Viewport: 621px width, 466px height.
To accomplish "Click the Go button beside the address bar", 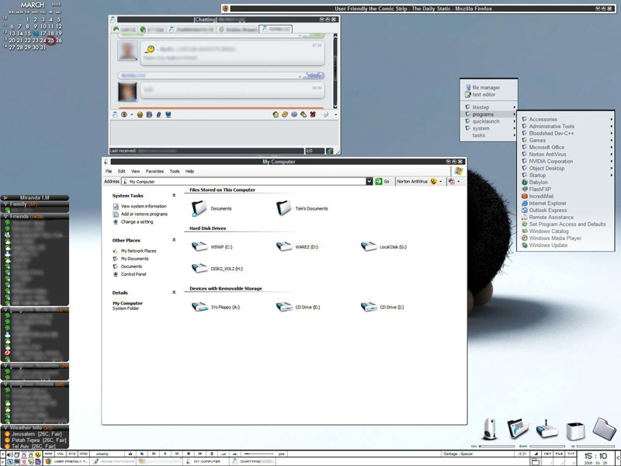I will point(382,182).
